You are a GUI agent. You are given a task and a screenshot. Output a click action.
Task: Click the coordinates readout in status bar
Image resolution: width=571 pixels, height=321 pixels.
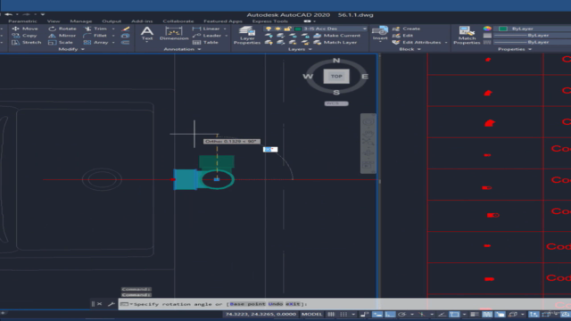pyautogui.click(x=261, y=314)
